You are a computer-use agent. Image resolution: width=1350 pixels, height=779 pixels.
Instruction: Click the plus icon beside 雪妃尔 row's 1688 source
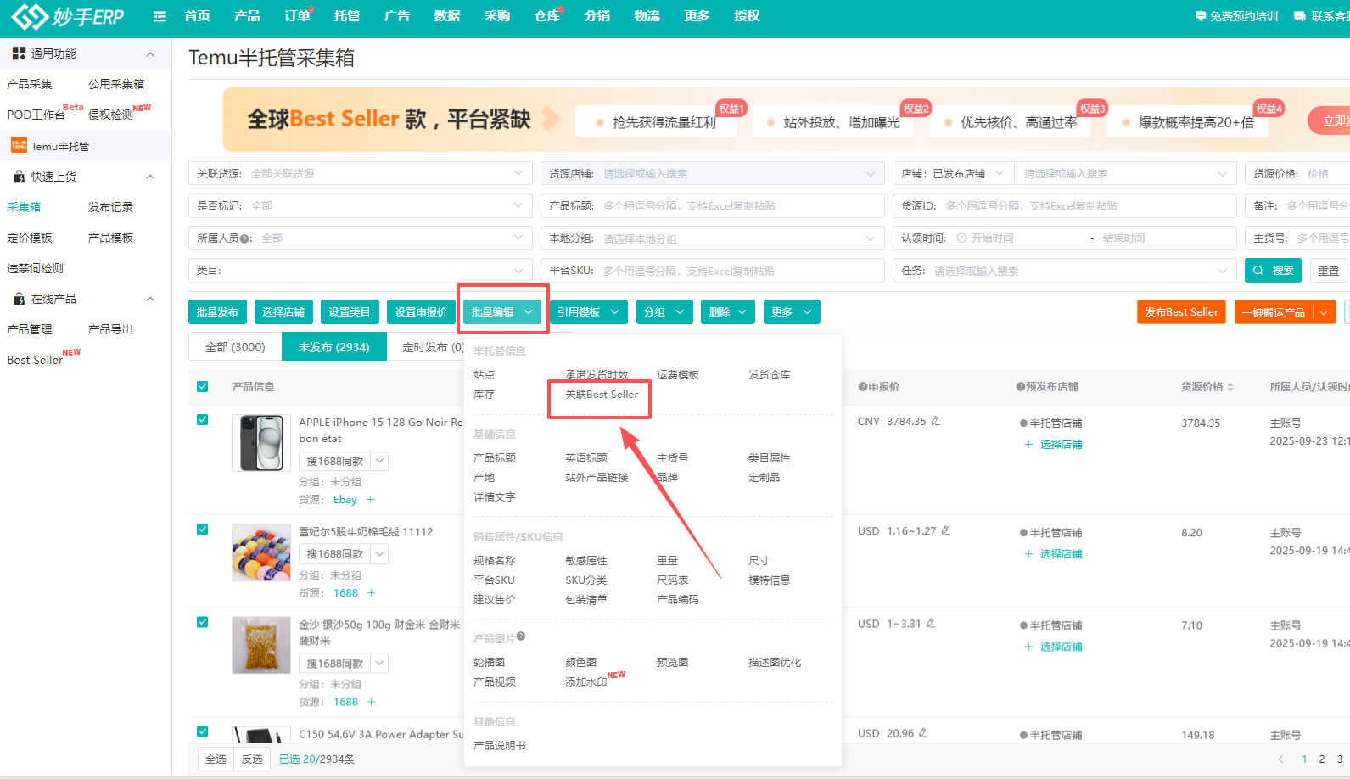(x=371, y=593)
